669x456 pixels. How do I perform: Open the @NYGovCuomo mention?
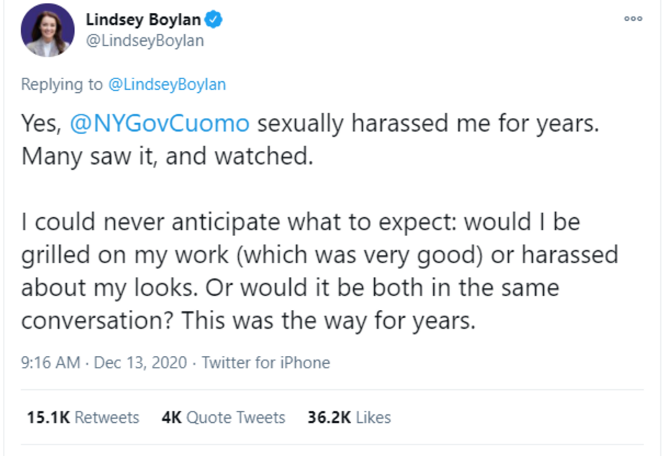[x=160, y=124]
